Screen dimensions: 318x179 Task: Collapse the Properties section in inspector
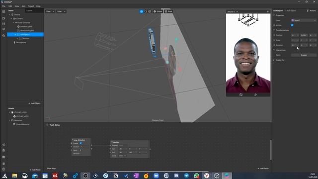pyautogui.click(x=274, y=15)
